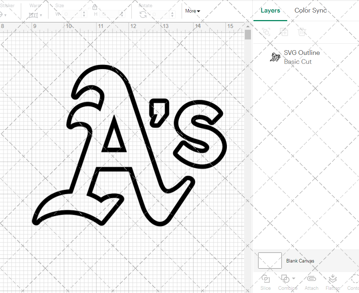Select the SVG Outline layer name

[x=302, y=53]
